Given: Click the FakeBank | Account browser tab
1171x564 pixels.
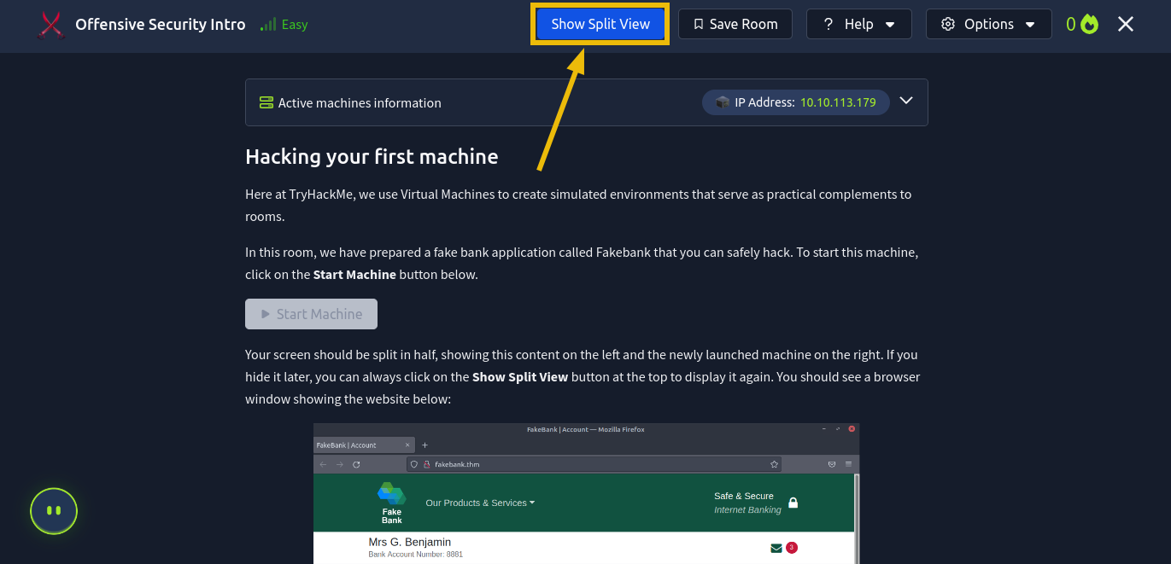Looking at the screenshot, I should (x=363, y=445).
